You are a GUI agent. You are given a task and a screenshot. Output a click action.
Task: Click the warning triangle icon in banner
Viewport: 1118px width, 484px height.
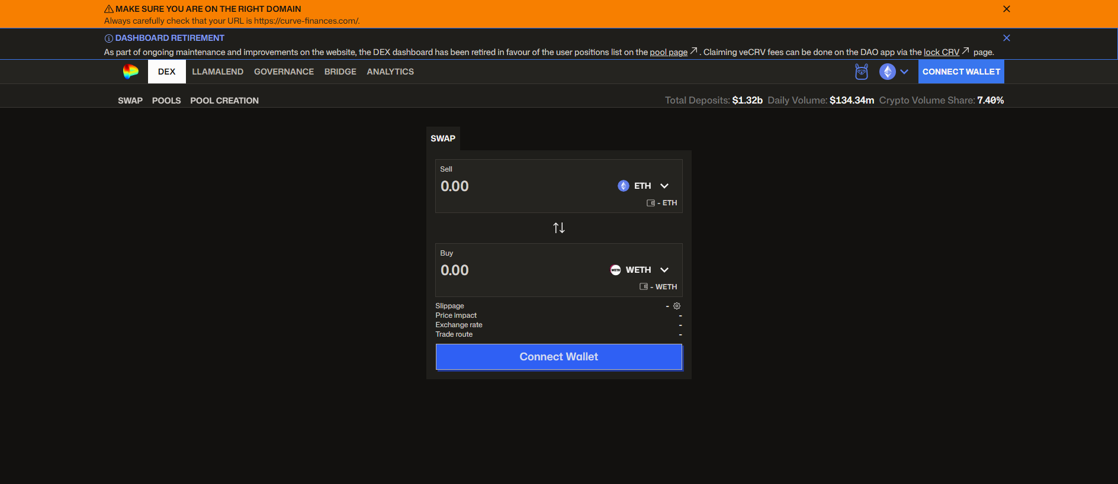click(x=109, y=9)
